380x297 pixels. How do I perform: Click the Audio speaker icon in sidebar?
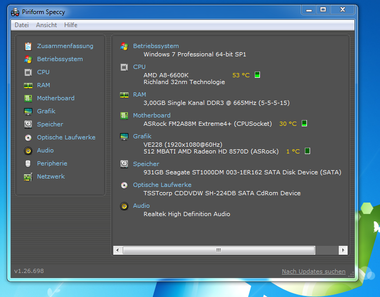[28, 151]
